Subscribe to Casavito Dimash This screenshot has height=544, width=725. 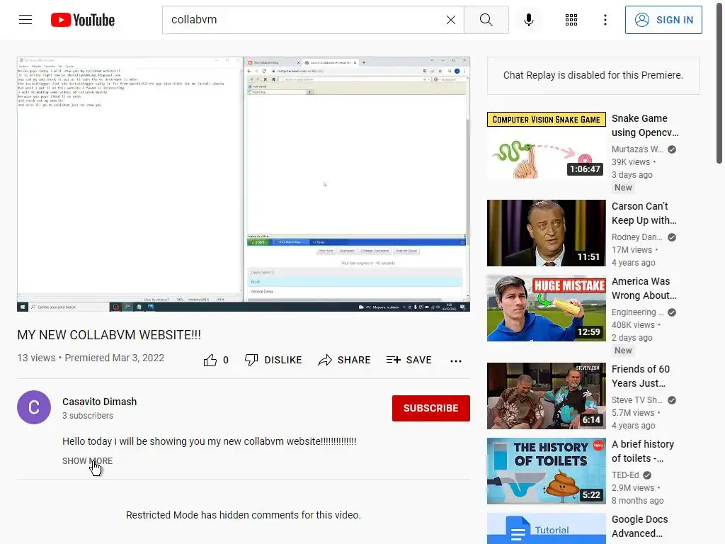pyautogui.click(x=431, y=408)
